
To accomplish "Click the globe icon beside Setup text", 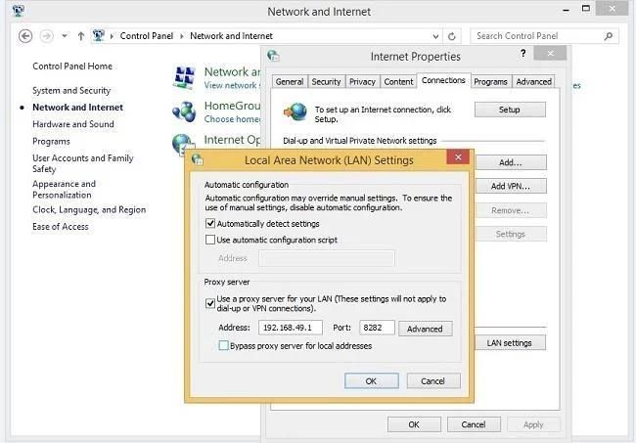I will tap(295, 111).
